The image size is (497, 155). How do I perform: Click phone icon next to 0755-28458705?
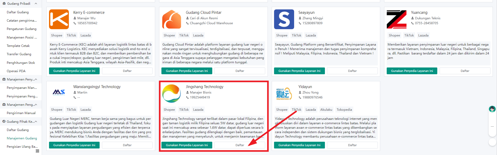click(413, 23)
